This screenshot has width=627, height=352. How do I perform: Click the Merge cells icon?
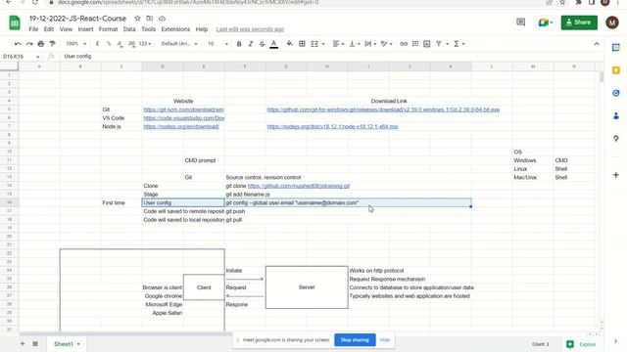314,44
